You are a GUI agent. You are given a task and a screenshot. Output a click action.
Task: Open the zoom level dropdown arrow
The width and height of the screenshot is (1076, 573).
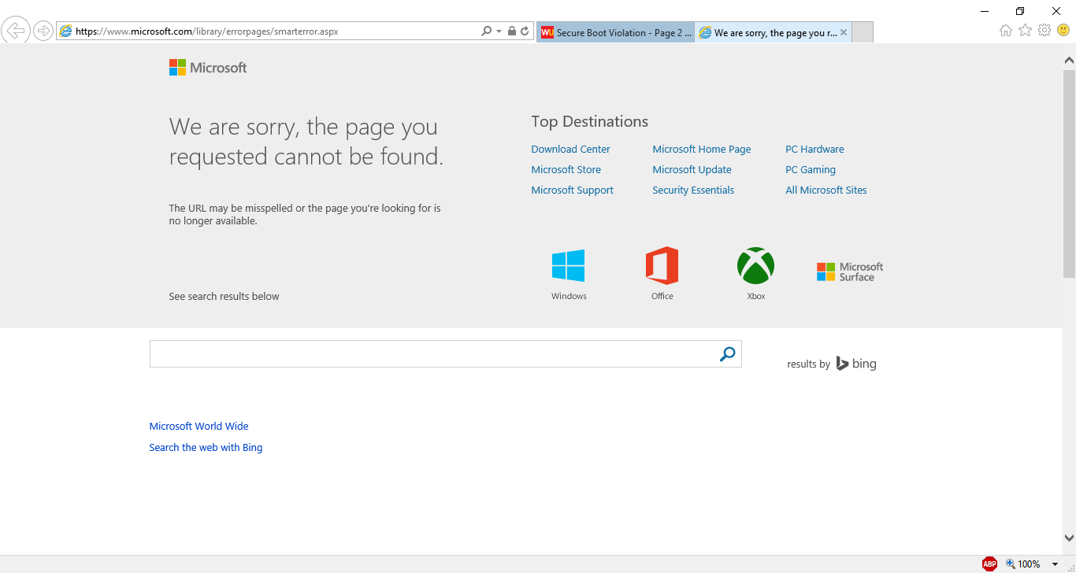tap(1055, 564)
